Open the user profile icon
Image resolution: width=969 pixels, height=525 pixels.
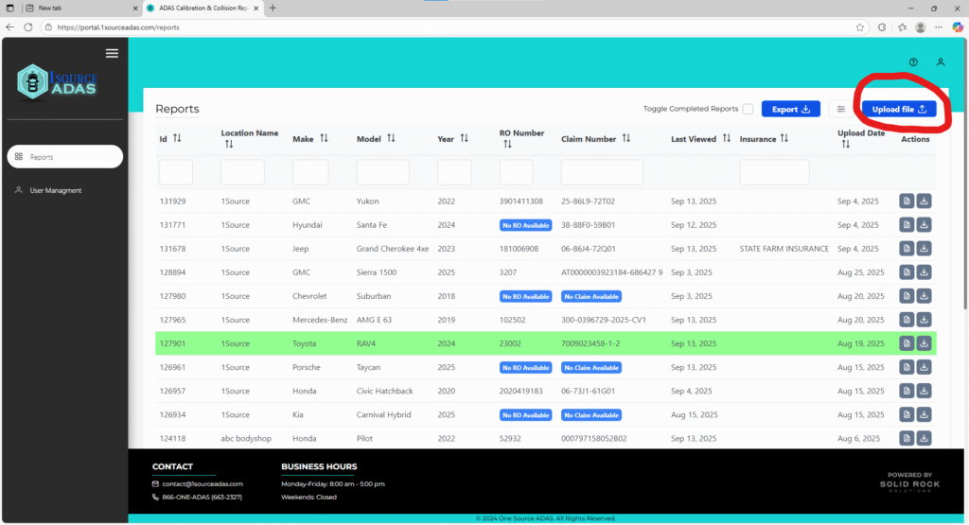(x=941, y=61)
